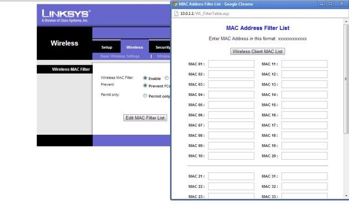Go to Basic Wireless Settings subtab

point(119,56)
